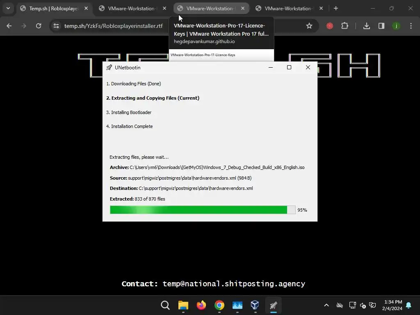Viewport: 420px width, 315px height.
Task: Click the Archive ISO file path
Action: tap(217, 167)
